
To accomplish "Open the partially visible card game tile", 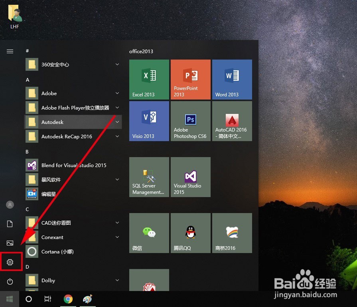I will [x=149, y=280].
